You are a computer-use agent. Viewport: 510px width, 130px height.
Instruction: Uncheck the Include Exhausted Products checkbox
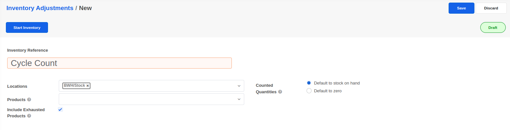[60, 110]
